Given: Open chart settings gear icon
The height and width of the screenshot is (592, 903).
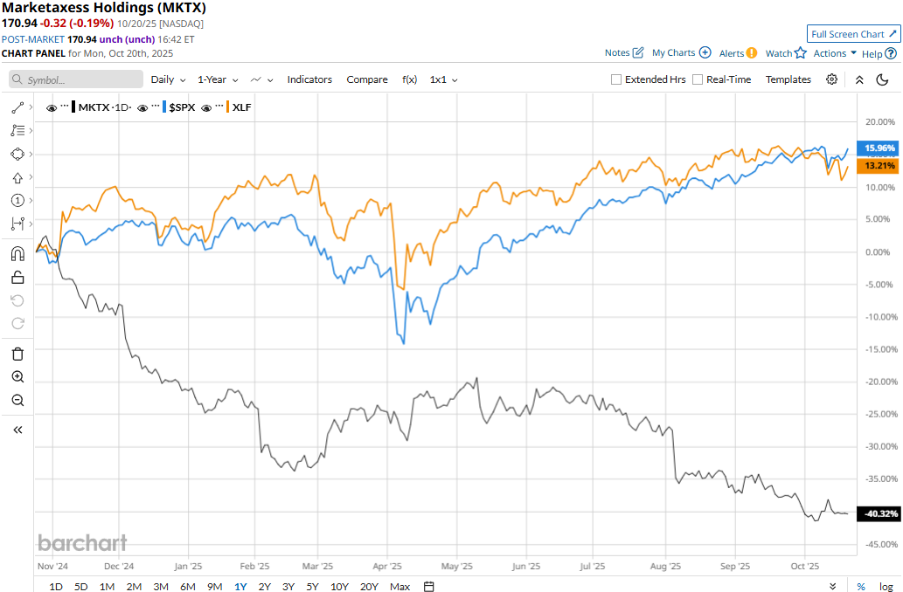Looking at the screenshot, I should coord(831,79).
